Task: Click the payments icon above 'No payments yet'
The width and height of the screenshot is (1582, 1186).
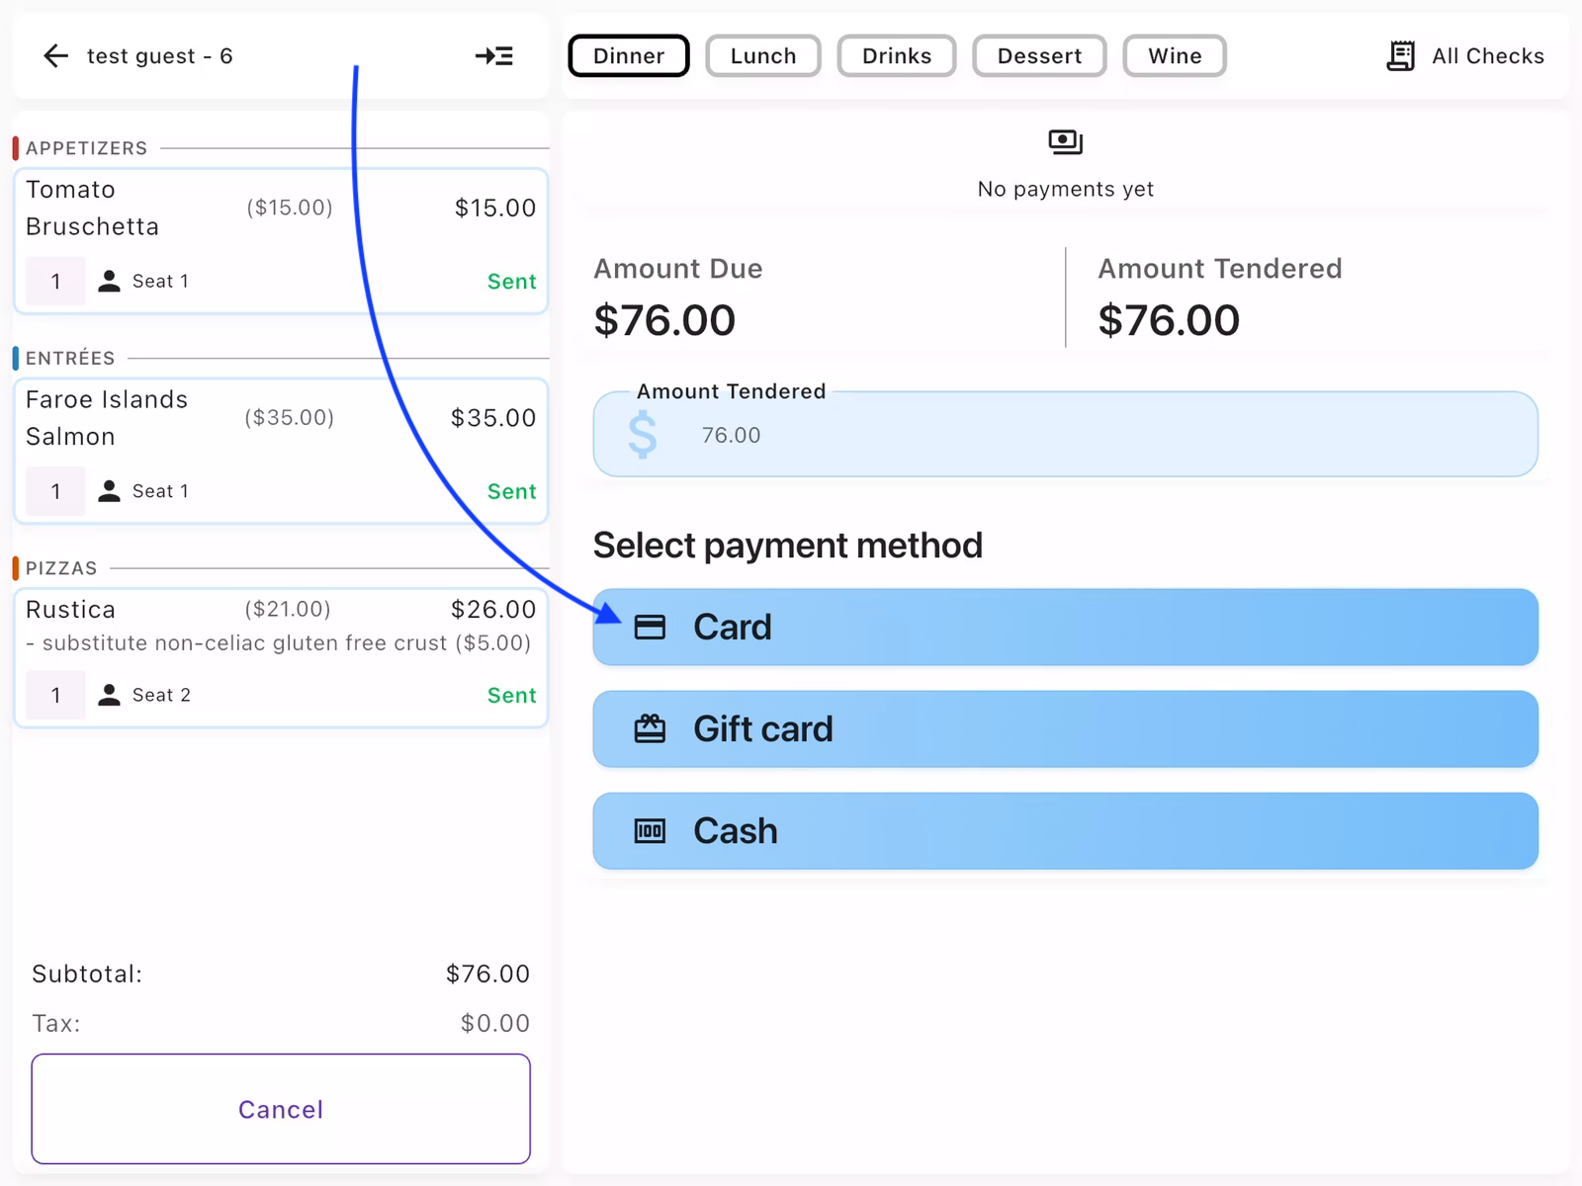Action: (1064, 141)
